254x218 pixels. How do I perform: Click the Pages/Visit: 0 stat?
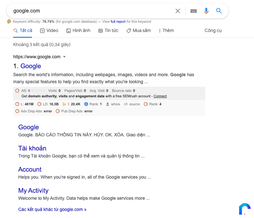coord(75,91)
